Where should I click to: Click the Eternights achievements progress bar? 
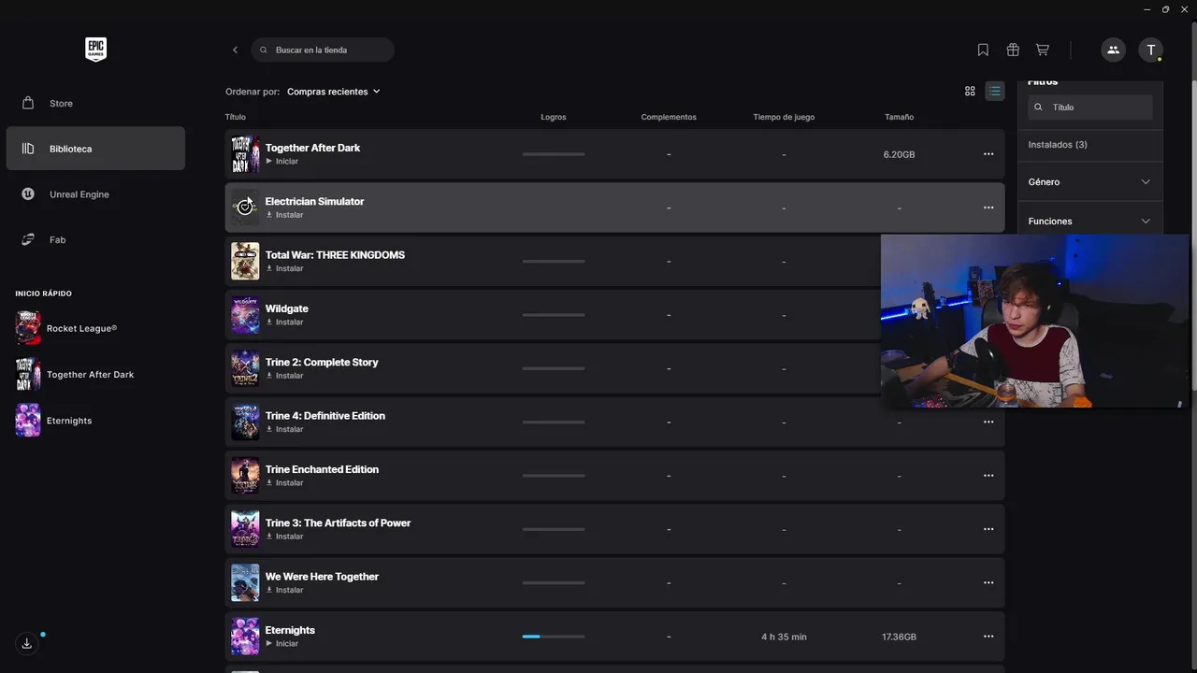pyautogui.click(x=554, y=637)
